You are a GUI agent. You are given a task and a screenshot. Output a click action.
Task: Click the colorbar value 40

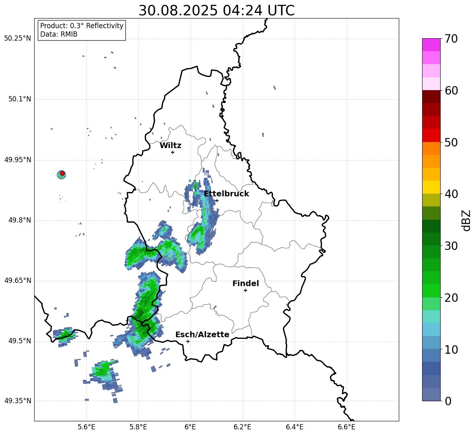pos(451,194)
